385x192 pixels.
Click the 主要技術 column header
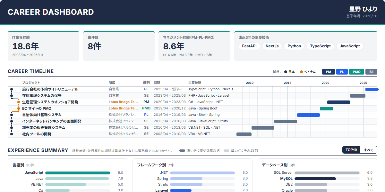[x=195, y=83]
